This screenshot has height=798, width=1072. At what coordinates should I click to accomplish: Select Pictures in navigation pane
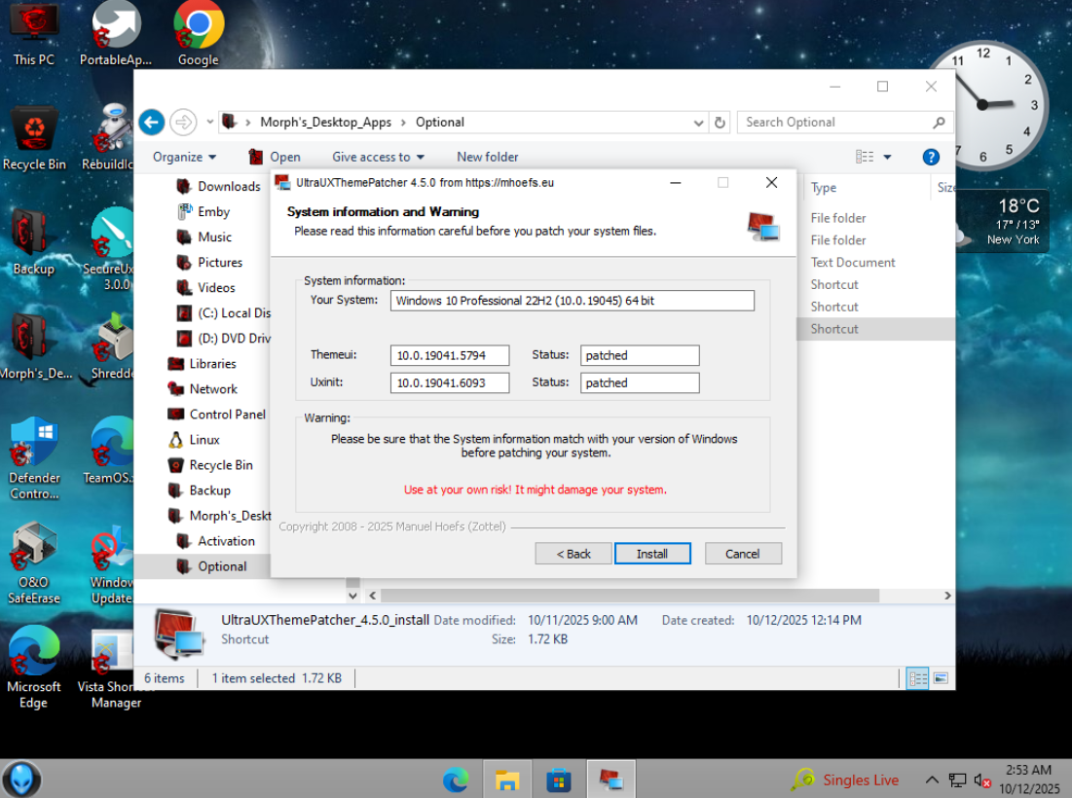click(210, 263)
